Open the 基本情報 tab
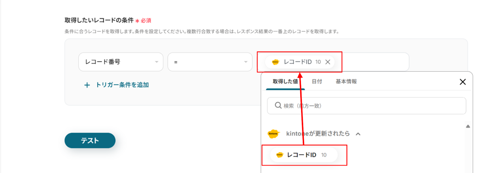 (346, 82)
